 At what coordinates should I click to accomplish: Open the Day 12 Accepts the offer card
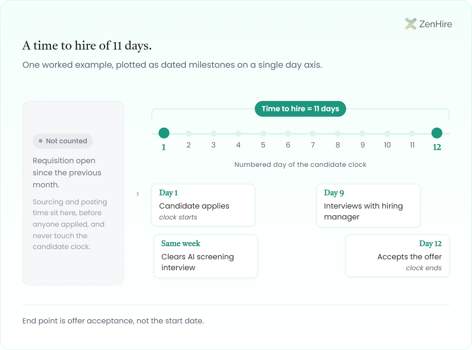click(398, 256)
